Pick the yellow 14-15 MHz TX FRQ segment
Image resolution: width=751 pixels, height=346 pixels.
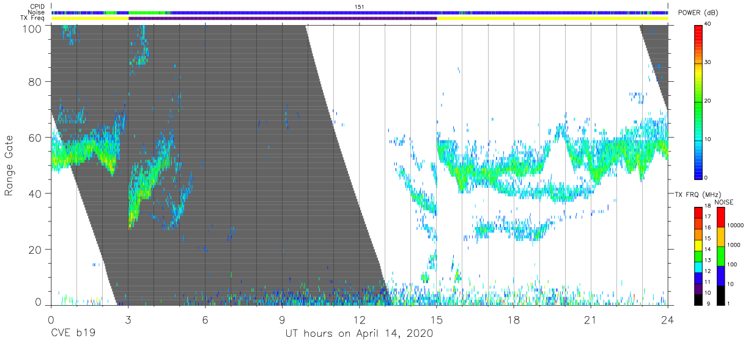699,244
